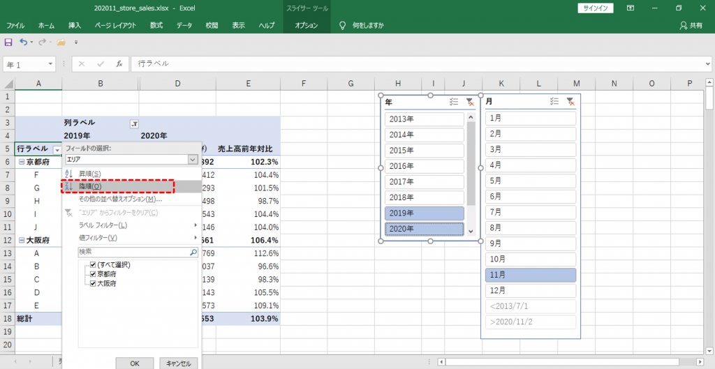Click the サインイン button
715x369 pixels.
[x=596, y=8]
